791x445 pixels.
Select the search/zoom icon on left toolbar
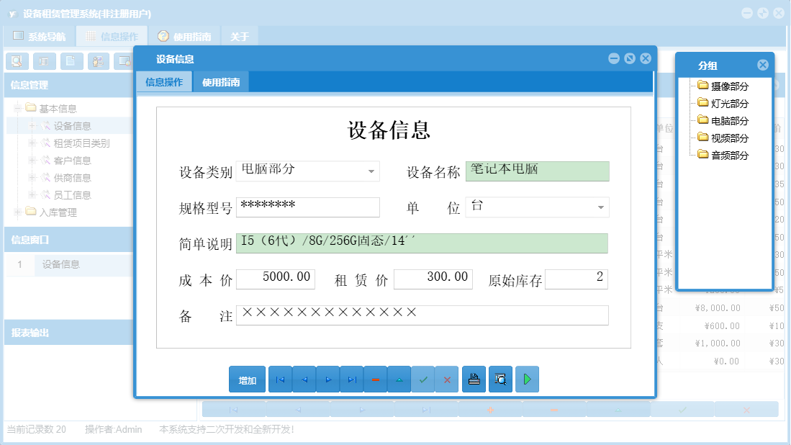pyautogui.click(x=16, y=61)
